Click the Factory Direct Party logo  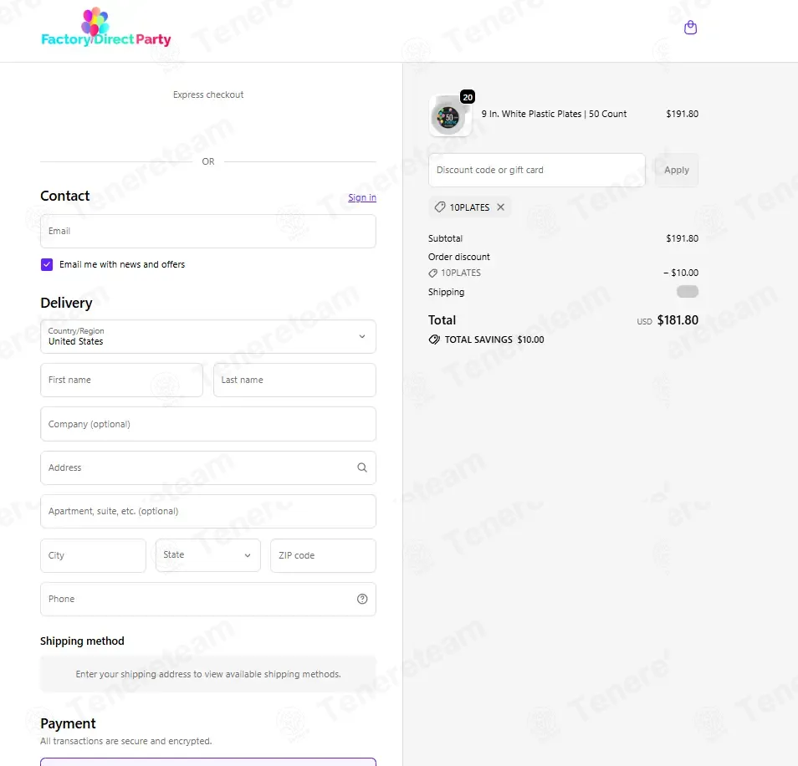(106, 28)
